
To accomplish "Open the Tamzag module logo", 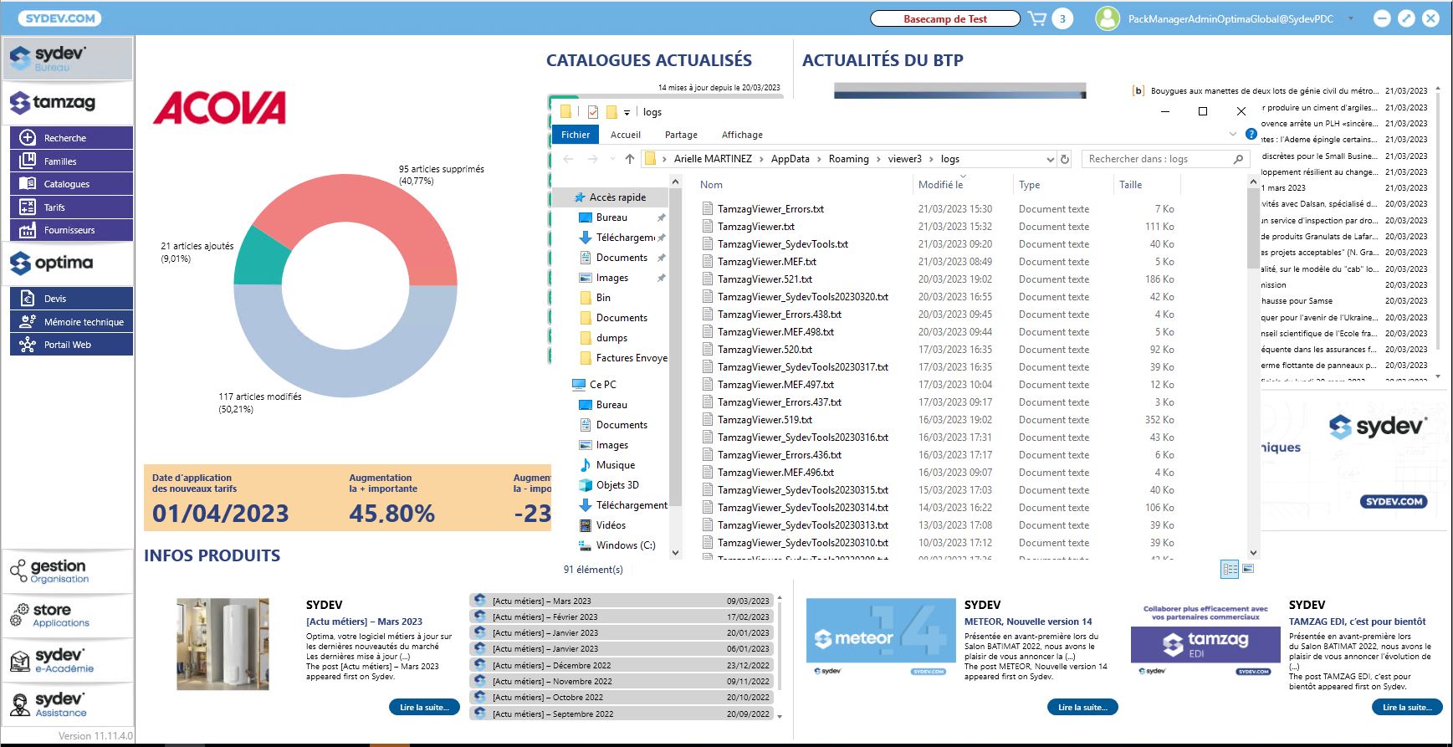I will [68, 103].
